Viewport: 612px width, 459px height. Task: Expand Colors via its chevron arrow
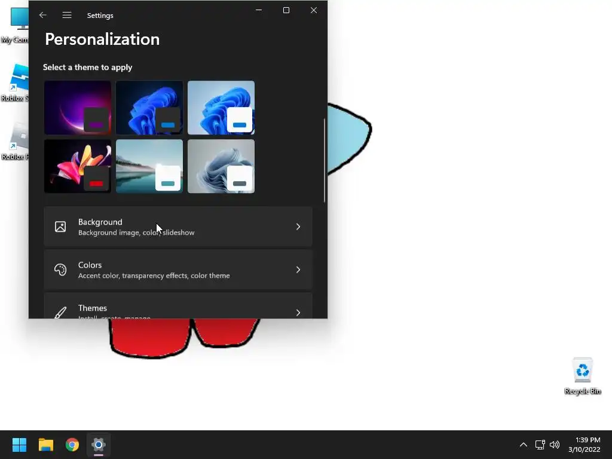298,270
